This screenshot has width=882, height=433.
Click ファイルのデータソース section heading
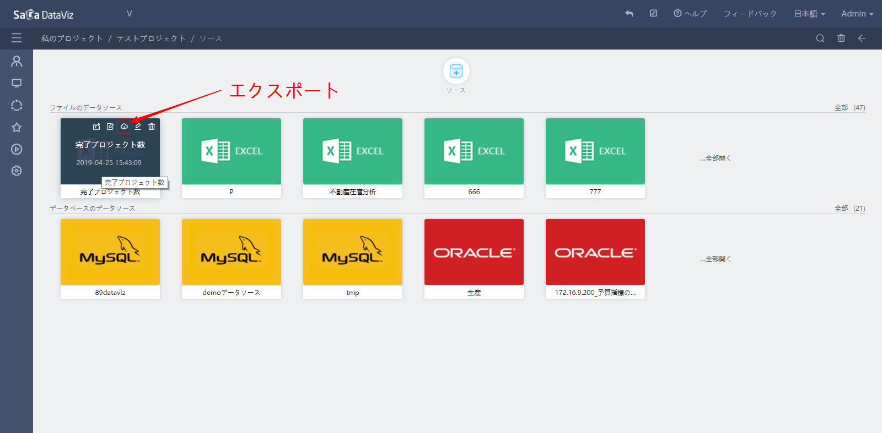pos(85,108)
